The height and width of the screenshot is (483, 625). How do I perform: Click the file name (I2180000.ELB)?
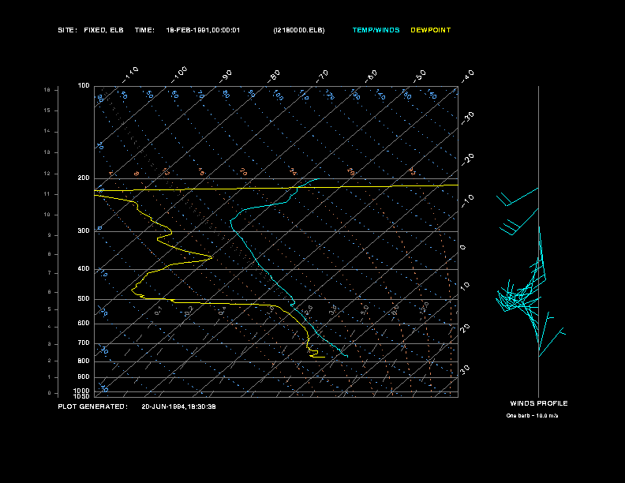[x=299, y=30]
